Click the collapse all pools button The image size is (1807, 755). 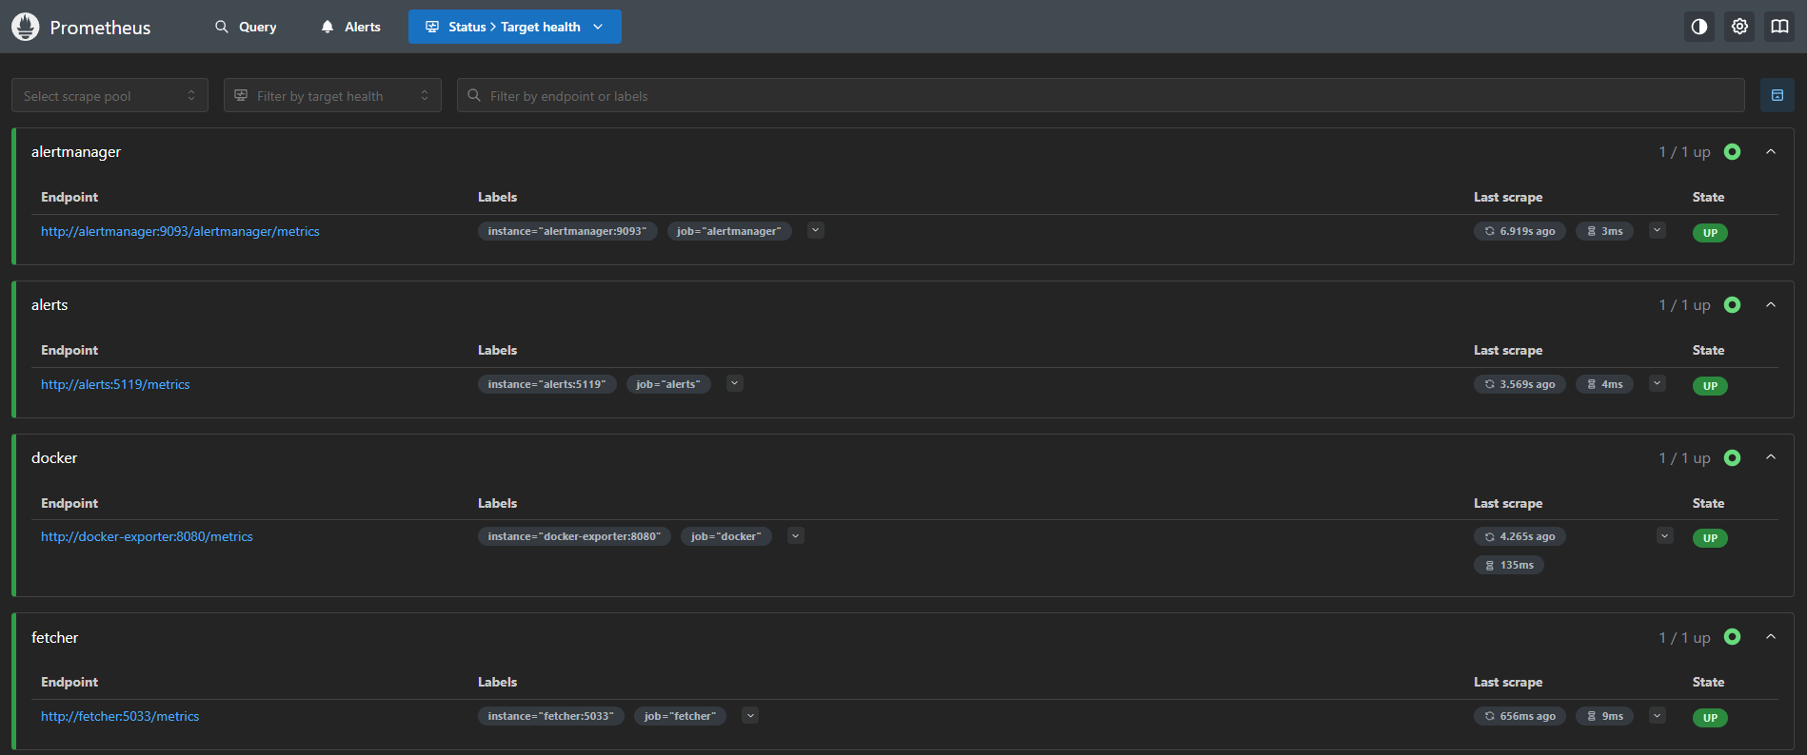pos(1777,95)
